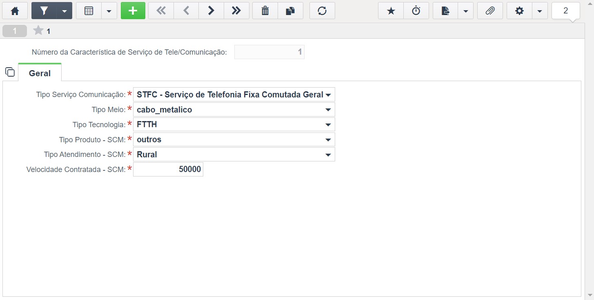Click the Velocidade Contratada input field
Viewport: 594px width, 300px height.
coord(168,170)
